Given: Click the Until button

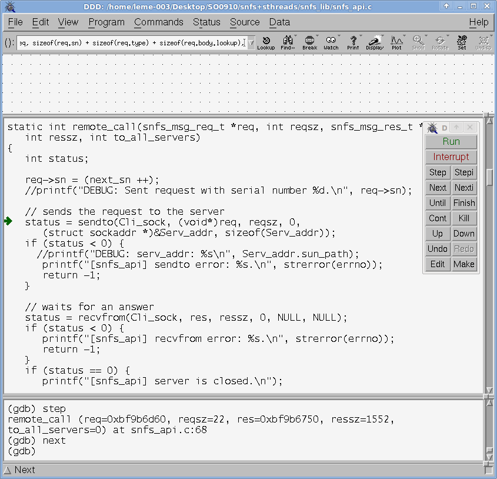Looking at the screenshot, I should [438, 202].
